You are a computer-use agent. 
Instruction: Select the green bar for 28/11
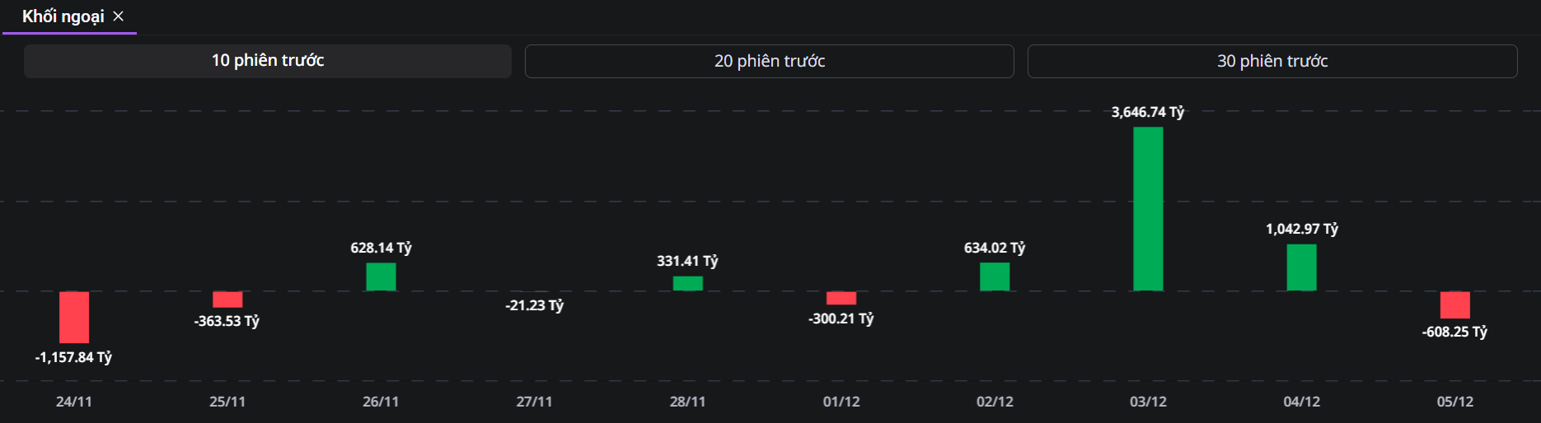[687, 283]
